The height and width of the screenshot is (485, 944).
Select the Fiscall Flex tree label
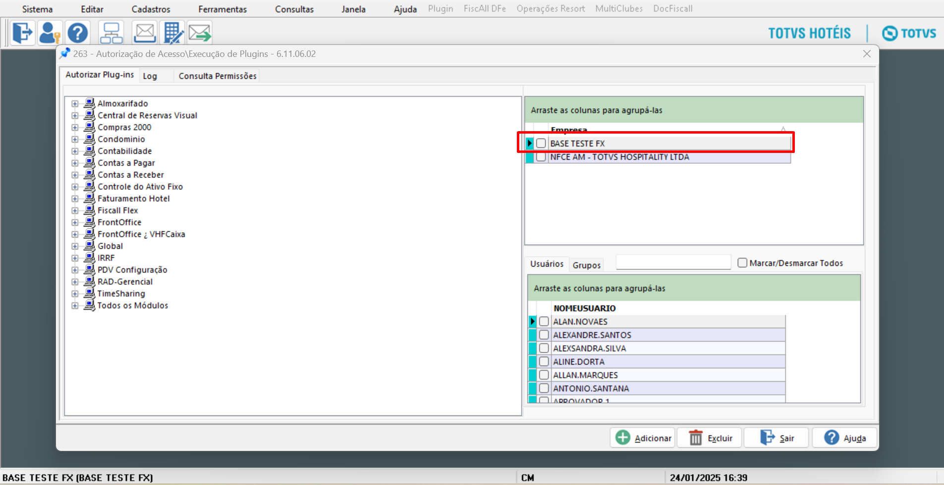point(118,210)
